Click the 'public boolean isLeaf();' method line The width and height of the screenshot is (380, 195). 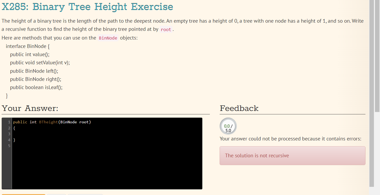point(36,87)
